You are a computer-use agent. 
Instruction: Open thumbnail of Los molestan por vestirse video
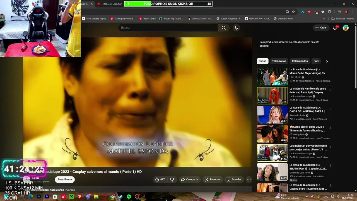[272, 153]
